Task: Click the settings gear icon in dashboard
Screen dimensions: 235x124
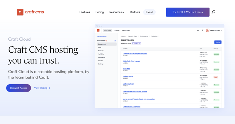Action: [198, 30]
